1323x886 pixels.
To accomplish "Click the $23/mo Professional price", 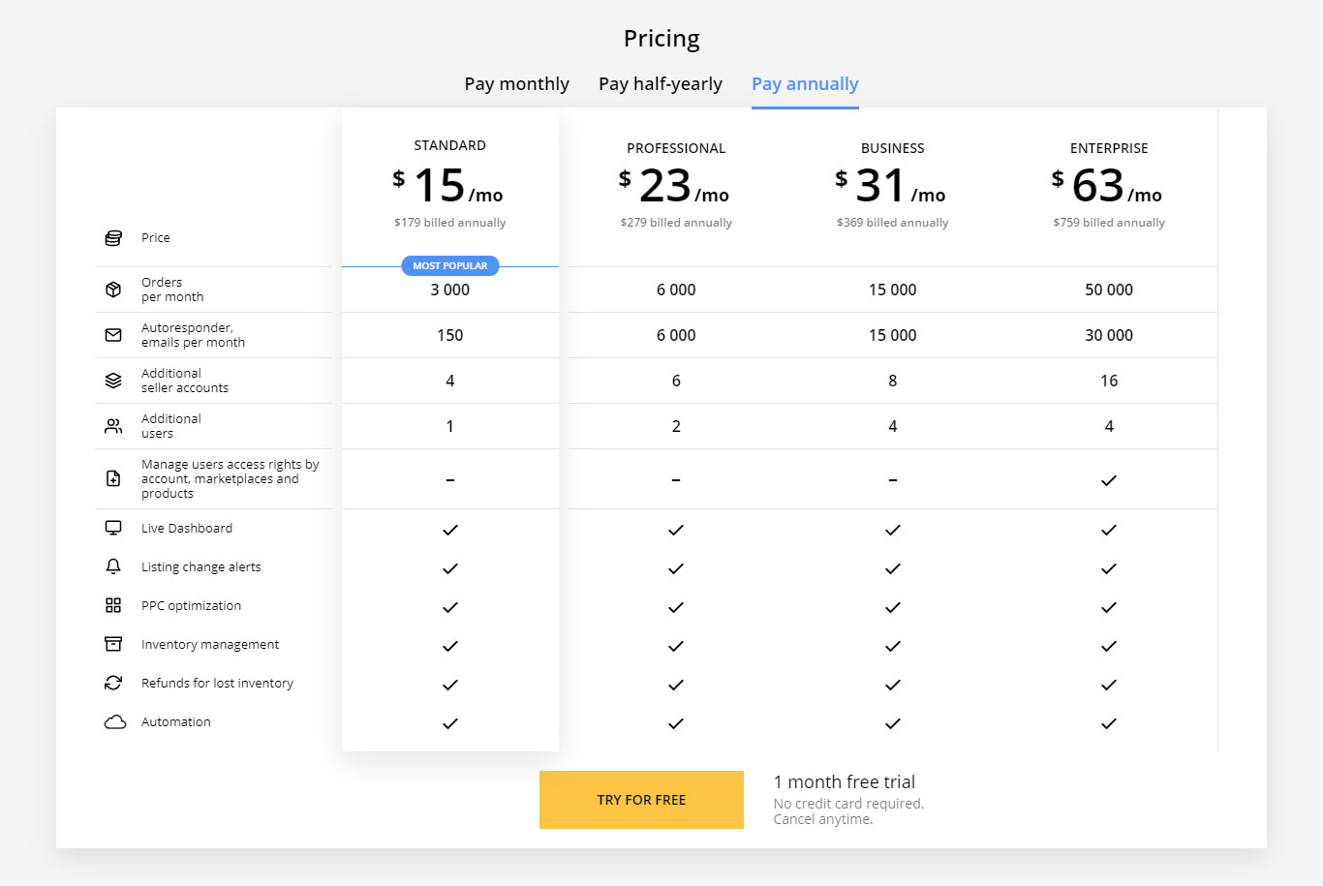I will [x=674, y=185].
